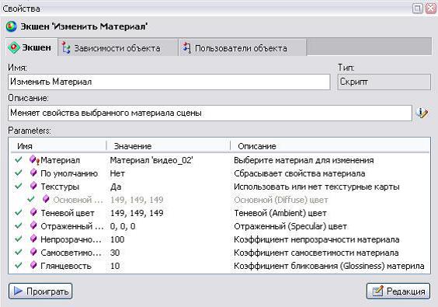This screenshot has width=438, height=307.
Task: Open the Пользователи объекта tab
Action: point(242,48)
